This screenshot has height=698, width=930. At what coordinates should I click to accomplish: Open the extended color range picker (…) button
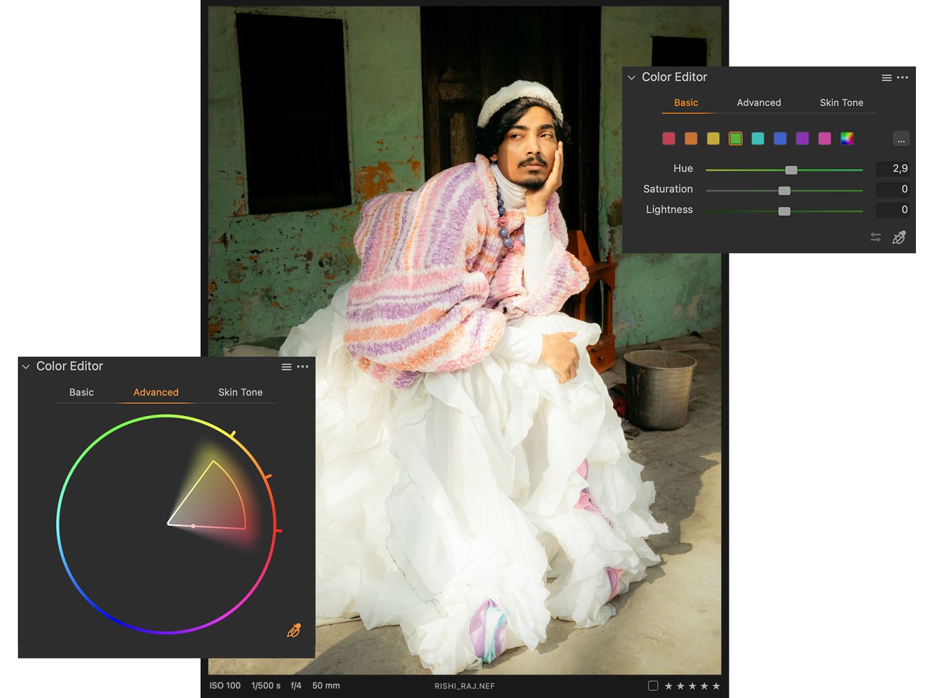[901, 138]
